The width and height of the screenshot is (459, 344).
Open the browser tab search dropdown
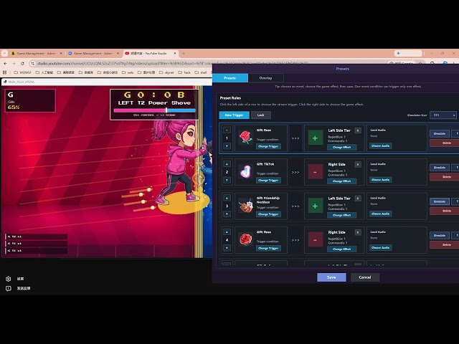click(x=4, y=53)
